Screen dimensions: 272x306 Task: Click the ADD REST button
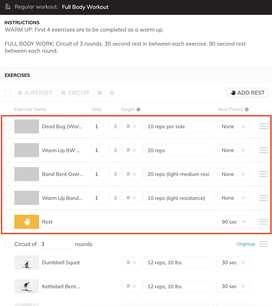[x=248, y=93]
